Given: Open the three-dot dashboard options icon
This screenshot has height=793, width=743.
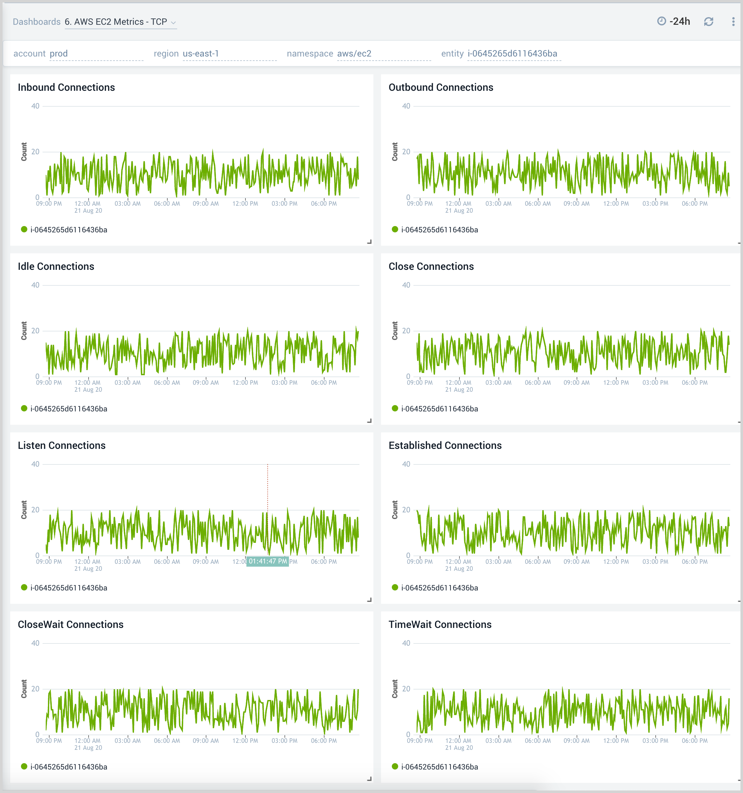Looking at the screenshot, I should tap(733, 21).
